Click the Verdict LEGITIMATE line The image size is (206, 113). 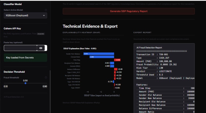154,71
